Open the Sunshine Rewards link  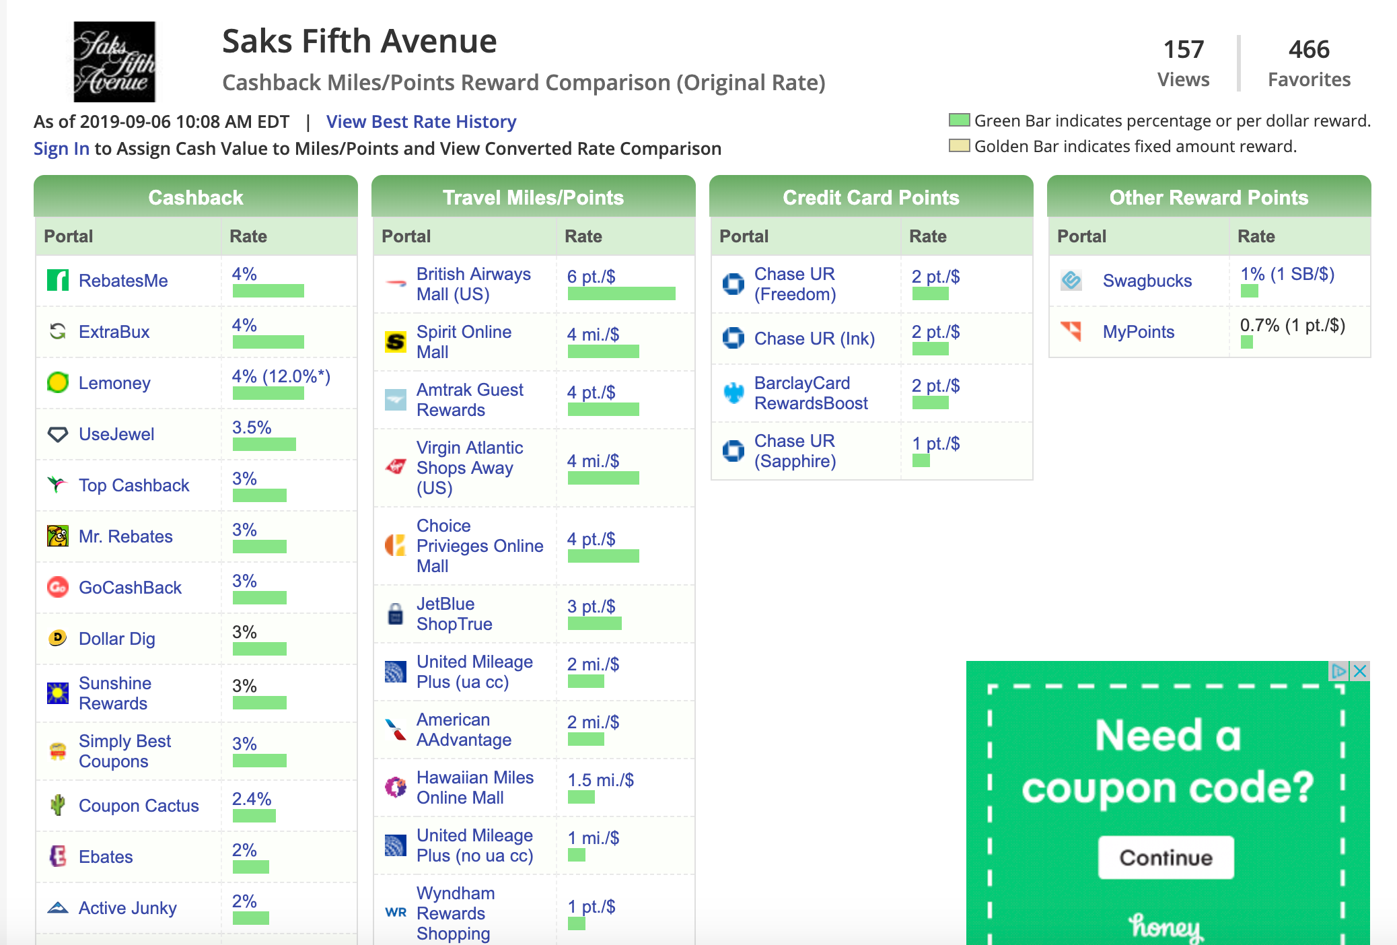(115, 693)
